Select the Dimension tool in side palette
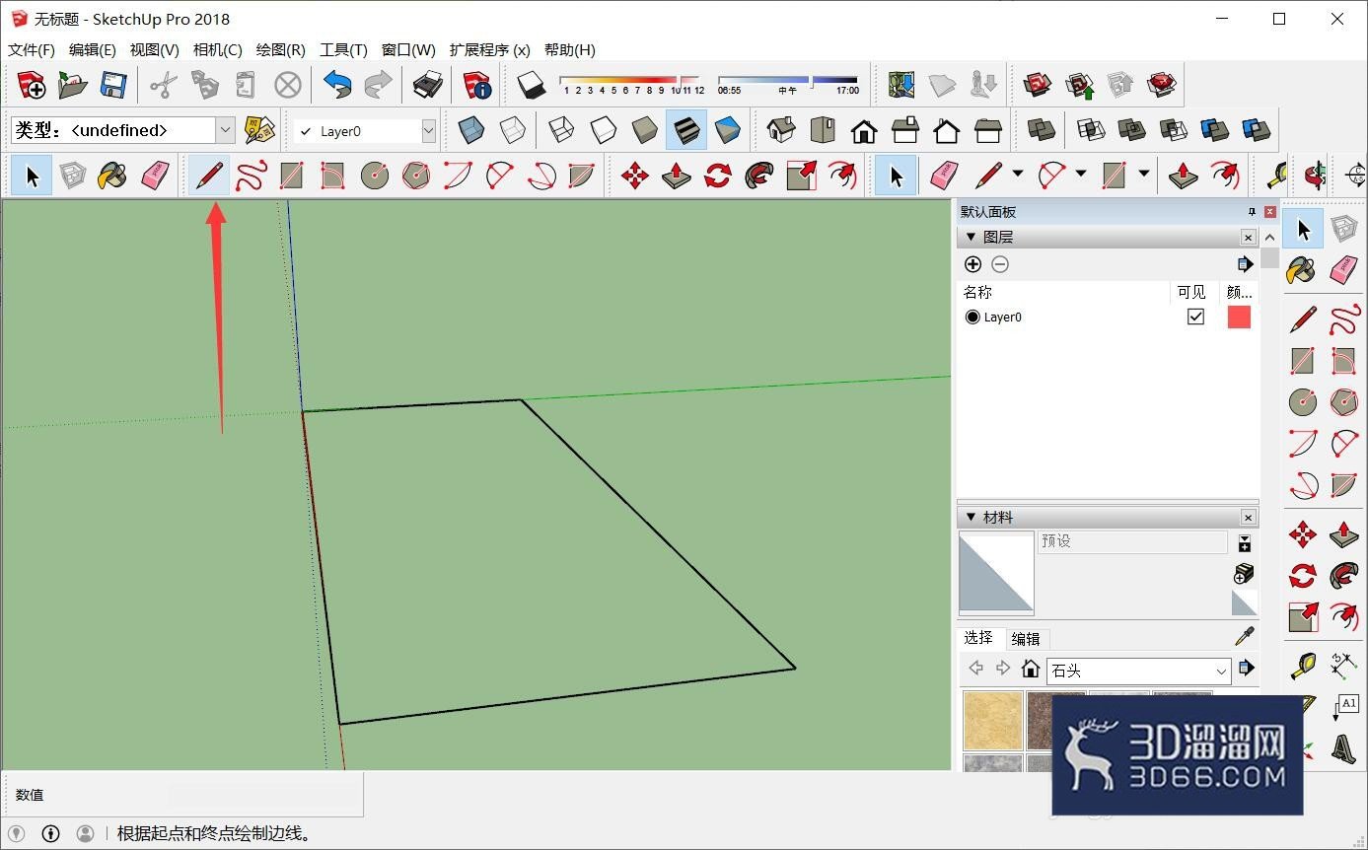 coord(1343,666)
